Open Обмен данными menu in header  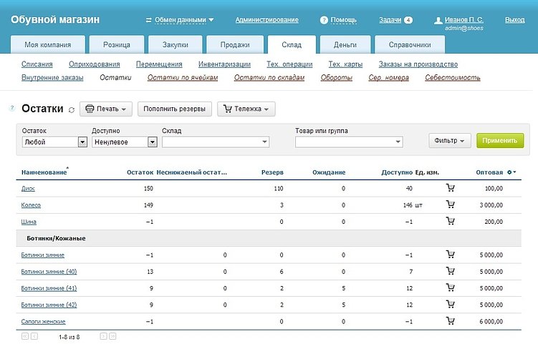point(180,20)
